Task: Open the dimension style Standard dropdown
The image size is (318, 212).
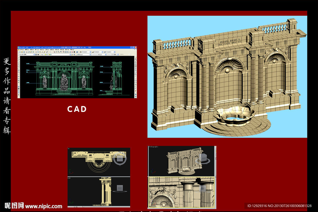Action: (x=98, y=52)
